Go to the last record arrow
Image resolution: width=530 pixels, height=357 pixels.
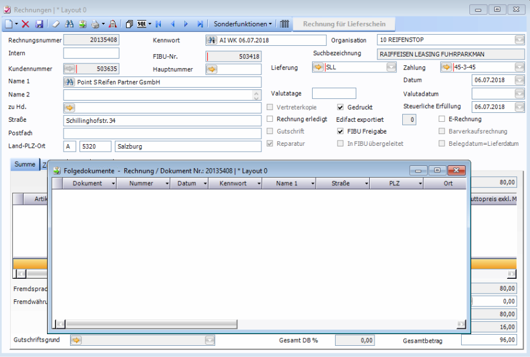click(x=200, y=24)
